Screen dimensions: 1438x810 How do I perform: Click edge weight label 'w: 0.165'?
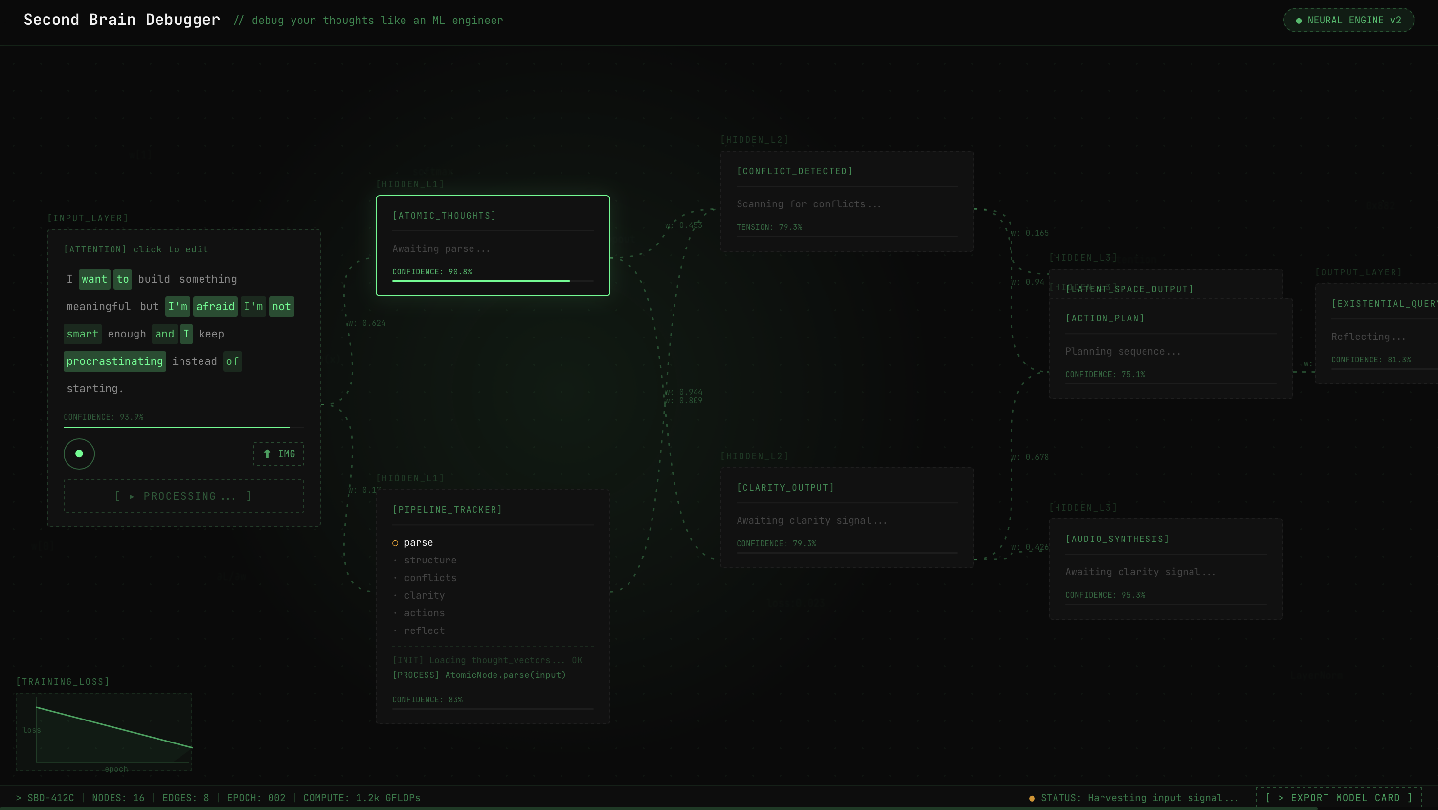[x=1030, y=233]
